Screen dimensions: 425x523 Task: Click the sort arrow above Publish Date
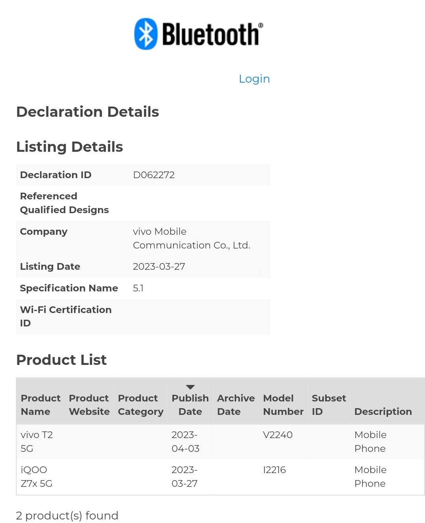tap(190, 387)
